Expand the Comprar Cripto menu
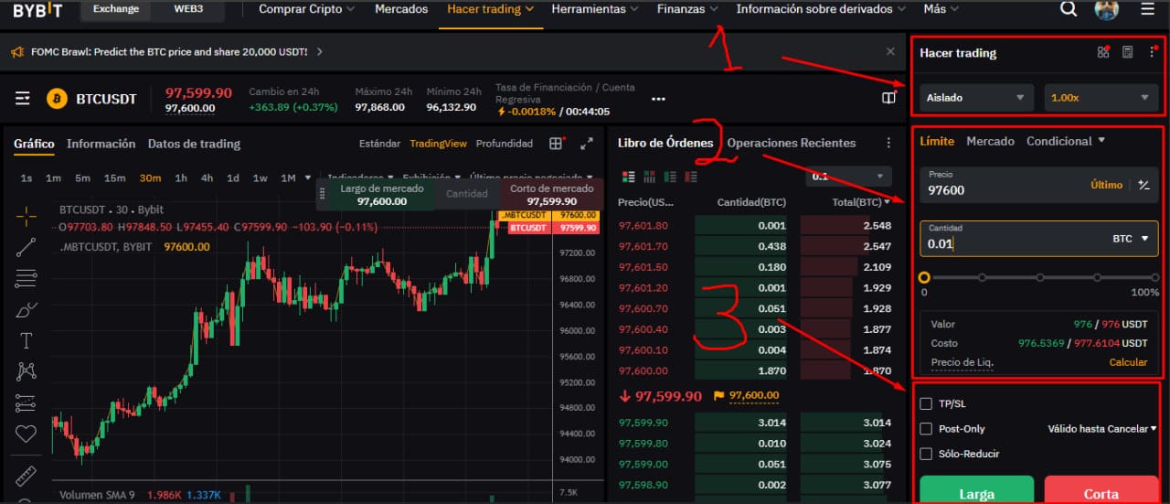This screenshot has width=1170, height=504. tap(307, 9)
